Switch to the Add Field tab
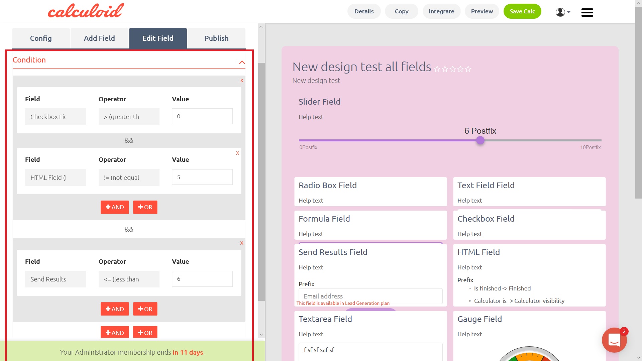642x361 pixels. click(x=99, y=38)
